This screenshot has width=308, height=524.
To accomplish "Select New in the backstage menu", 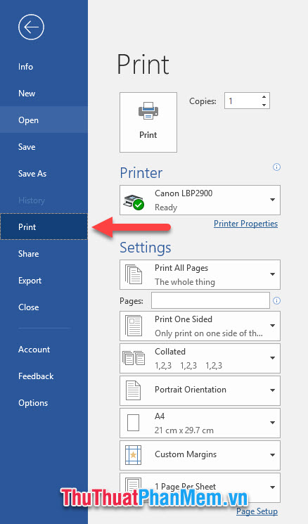I will click(x=44, y=94).
